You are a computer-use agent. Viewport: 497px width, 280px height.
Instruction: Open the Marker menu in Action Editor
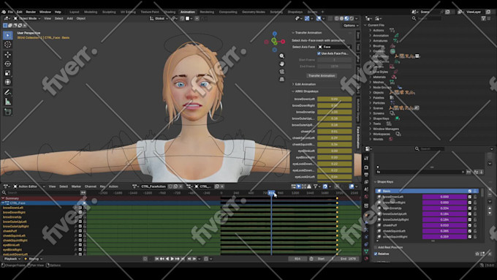point(76,186)
